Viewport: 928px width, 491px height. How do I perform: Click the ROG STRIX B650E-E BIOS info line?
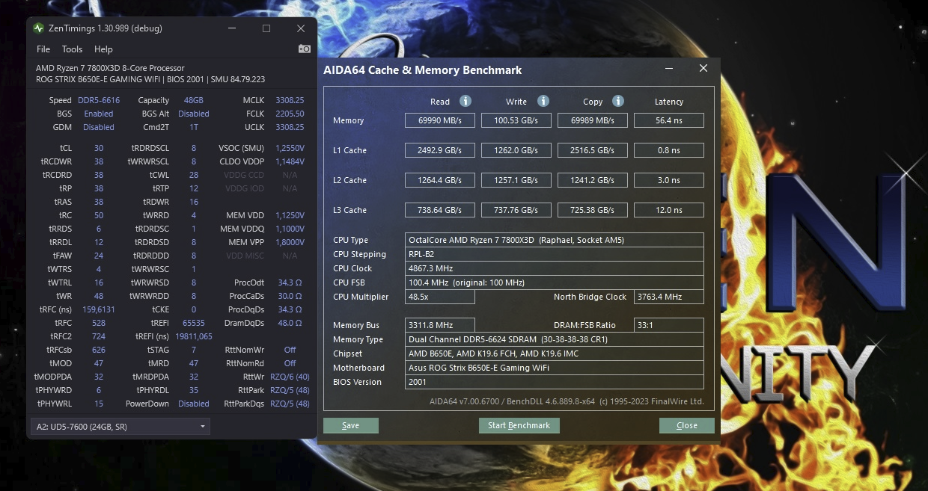click(x=150, y=79)
